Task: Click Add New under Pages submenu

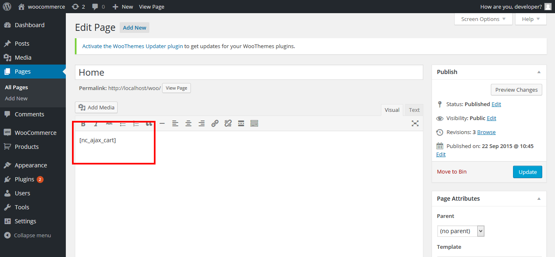Action: click(16, 98)
